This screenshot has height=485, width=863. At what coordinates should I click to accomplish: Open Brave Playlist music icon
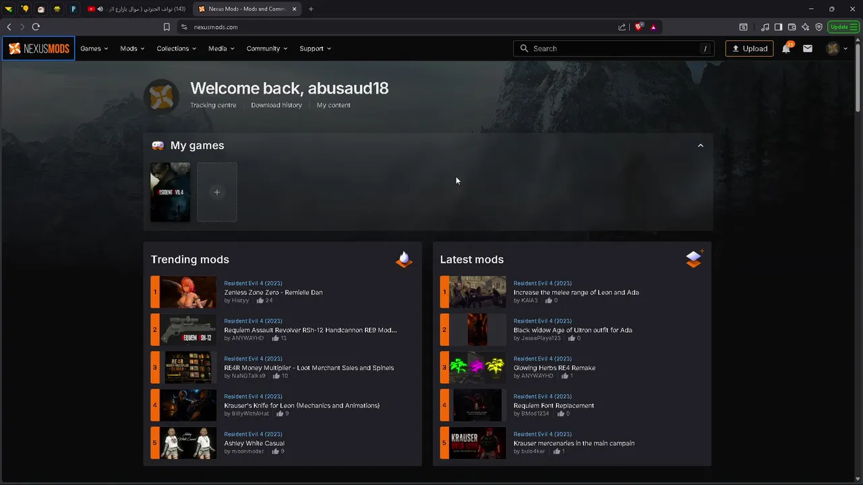pos(765,27)
